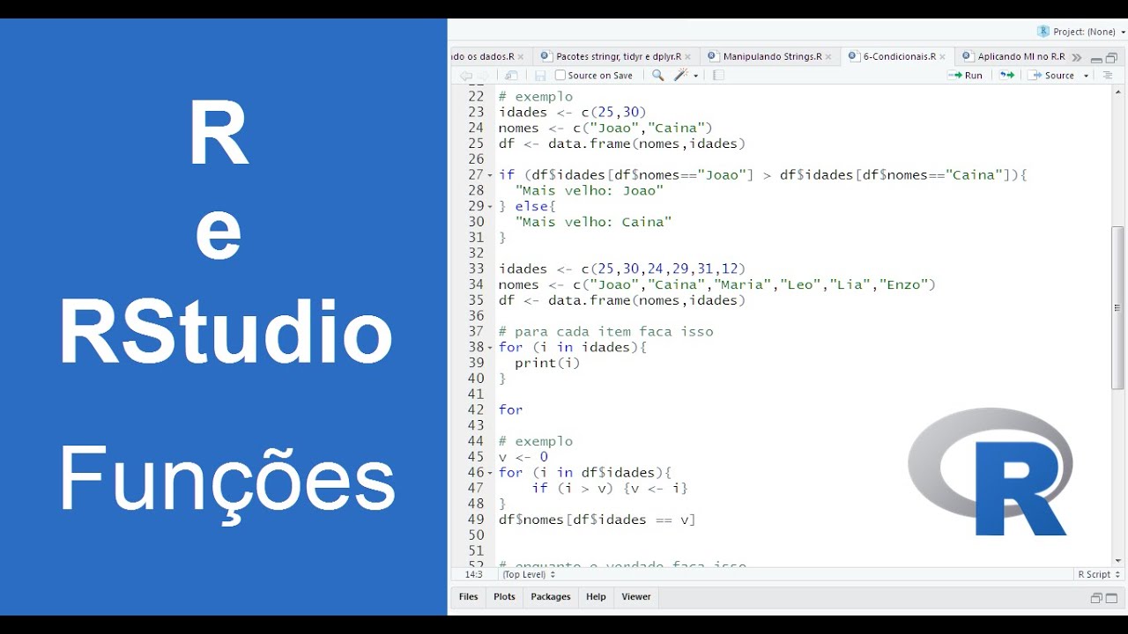Expand the code tools dropdown arrow
The width and height of the screenshot is (1128, 634).
(696, 76)
